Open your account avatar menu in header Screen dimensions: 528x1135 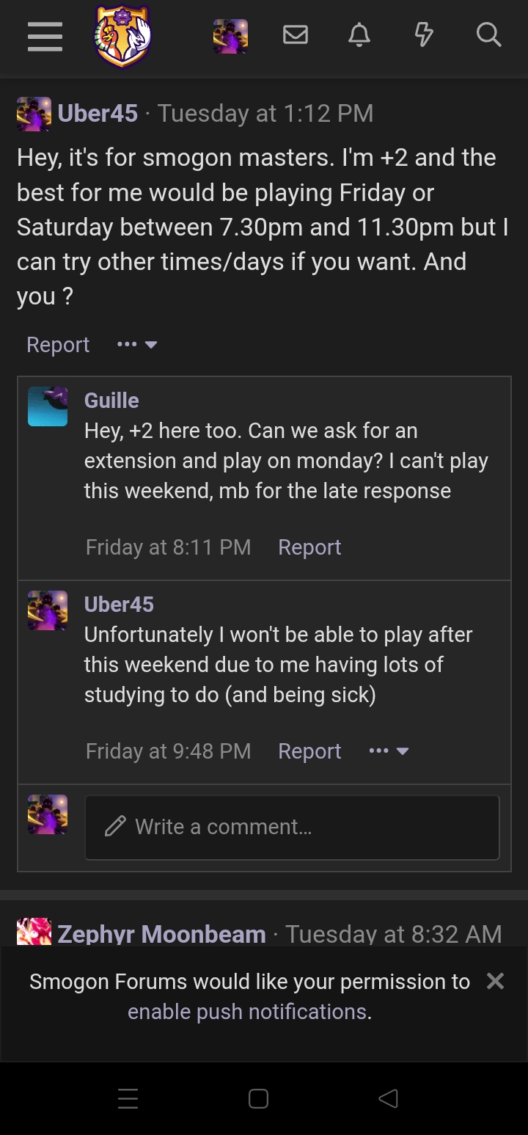[230, 36]
